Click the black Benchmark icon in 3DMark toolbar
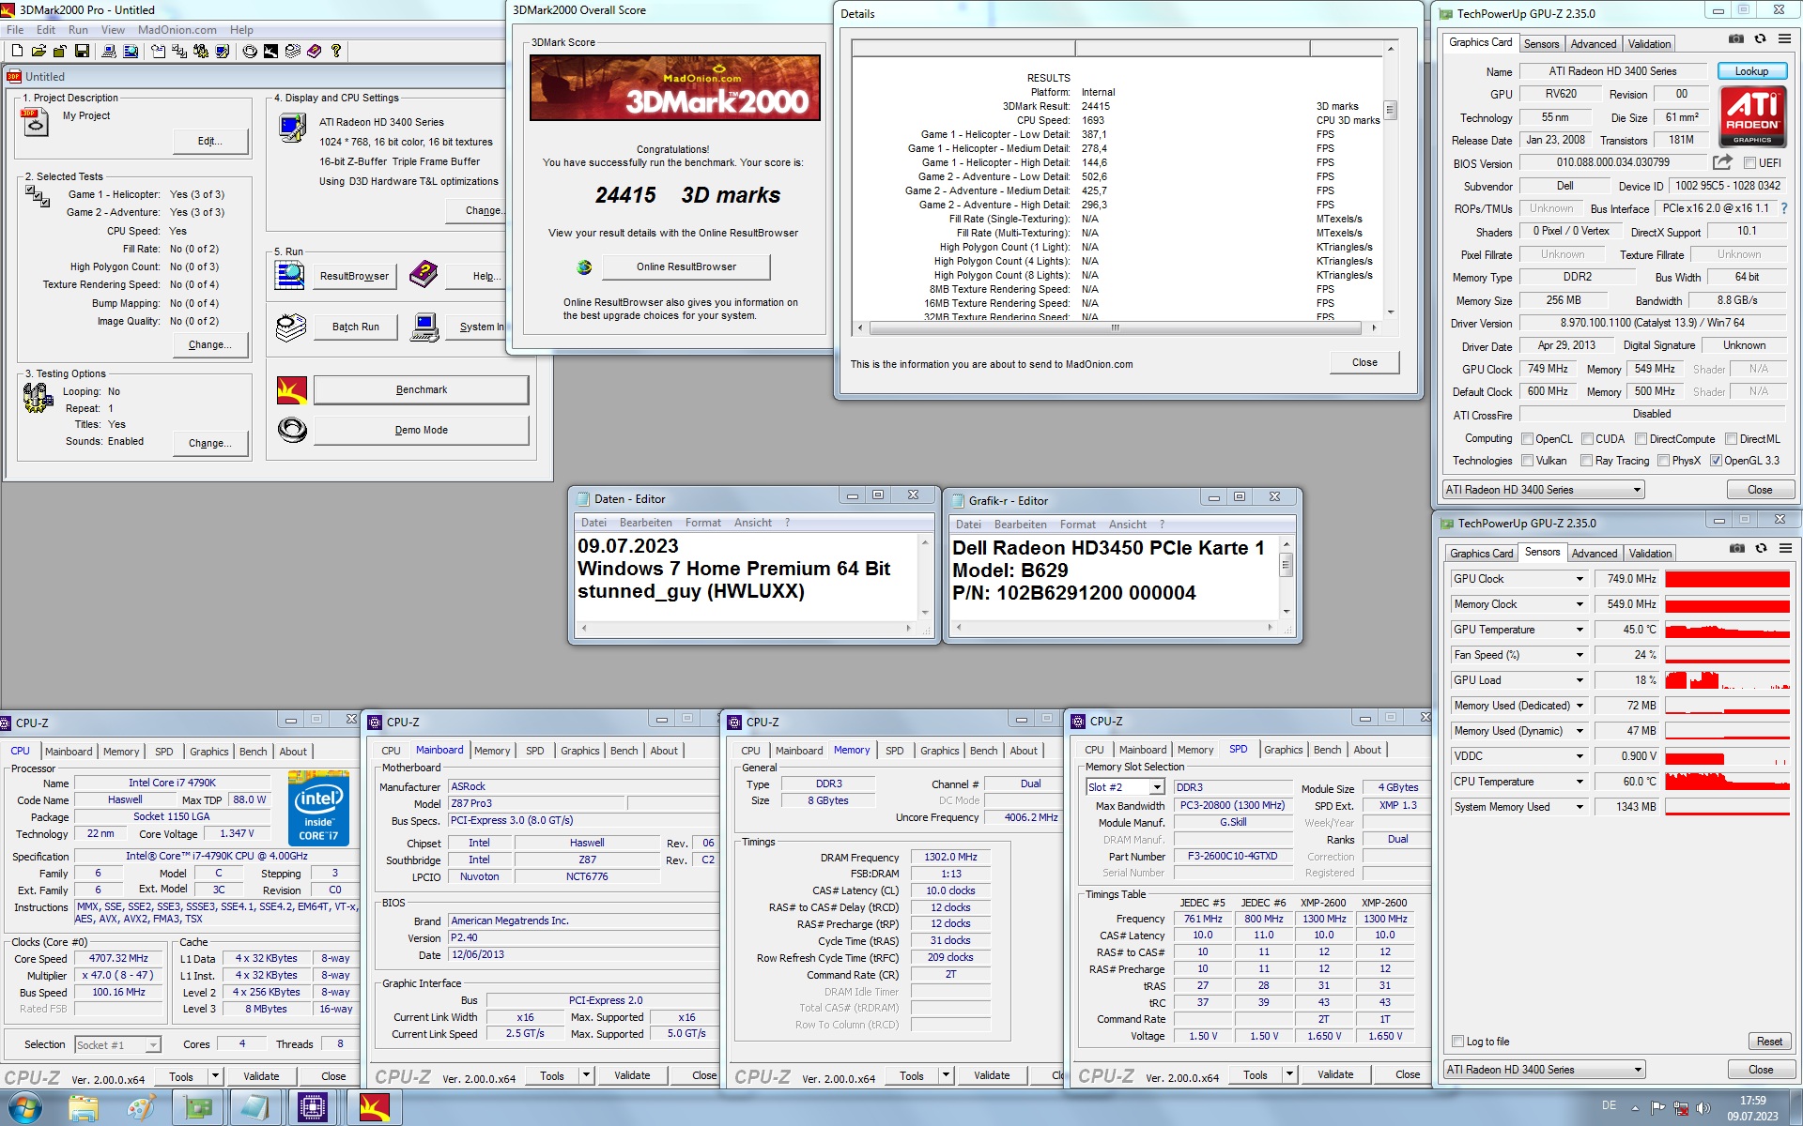This screenshot has height=1126, width=1803. click(270, 51)
